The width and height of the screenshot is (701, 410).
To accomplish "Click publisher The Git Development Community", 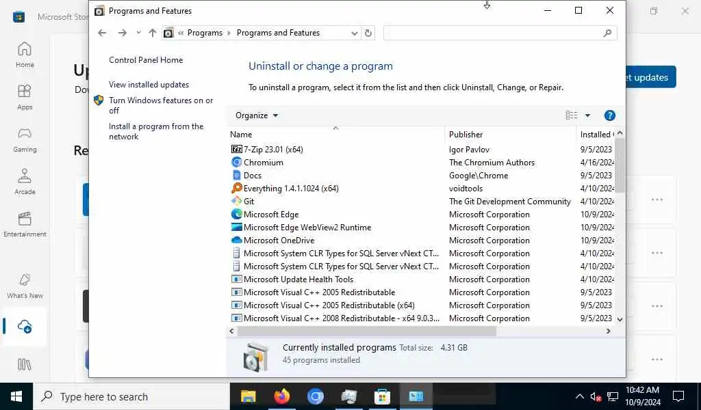I will [509, 201].
